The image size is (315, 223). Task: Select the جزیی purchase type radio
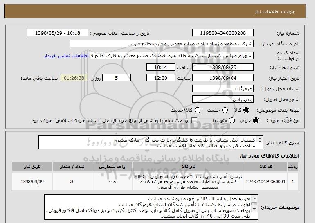point(256,120)
